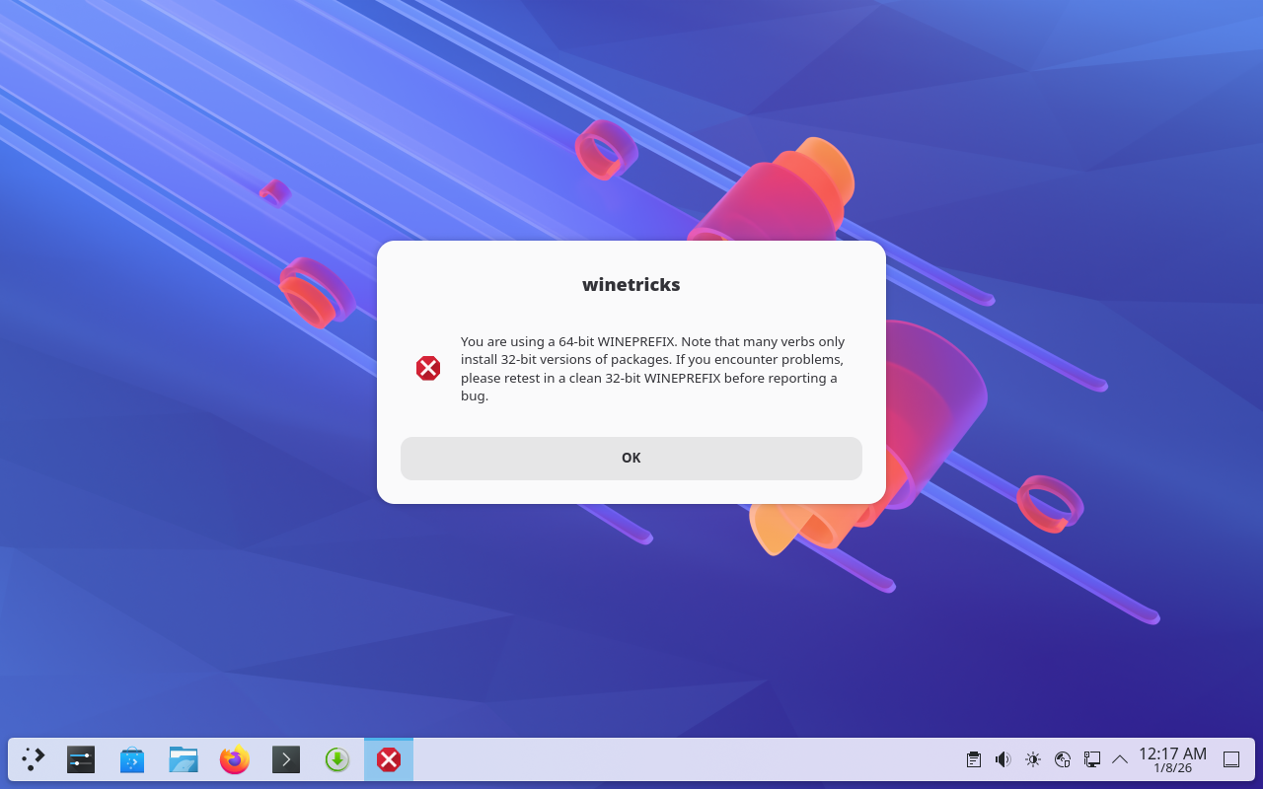Screen dimensions: 1263x789
Task: Click the red error icon in dialog
Action: pyautogui.click(x=428, y=369)
